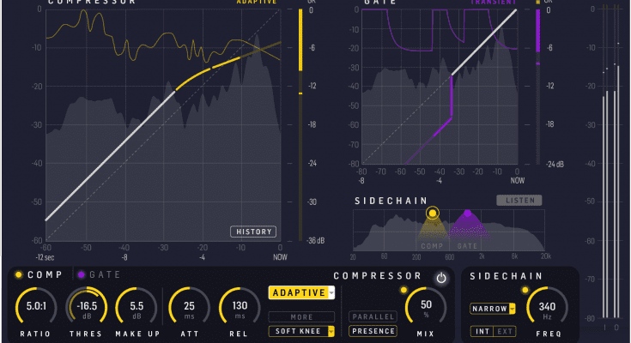
Task: Enable sidechain LISTEN mode
Action: [519, 201]
